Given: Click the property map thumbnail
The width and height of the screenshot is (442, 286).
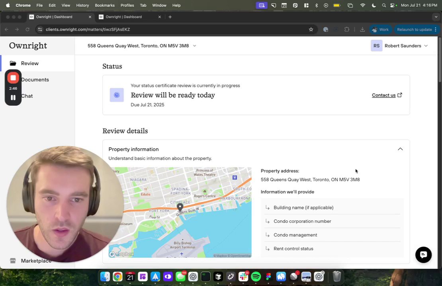Looking at the screenshot, I should [x=180, y=213].
